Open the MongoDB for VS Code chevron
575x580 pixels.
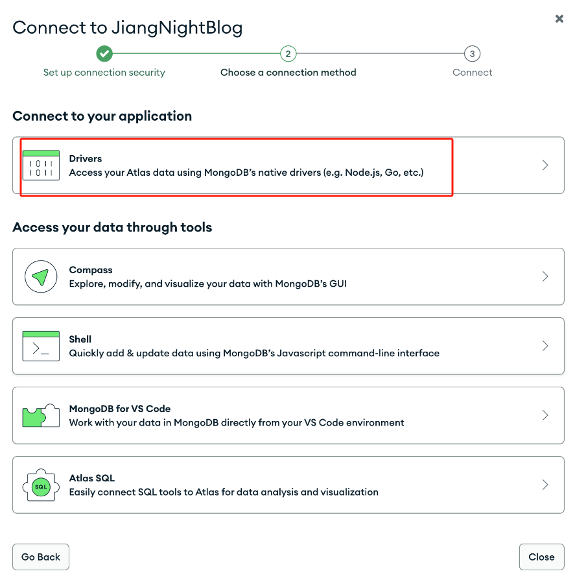click(x=545, y=415)
